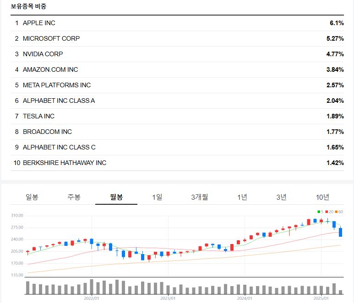Image resolution: width=354 pixels, height=303 pixels.
Task: Click the 4.77% weight value
Action: 335,54
